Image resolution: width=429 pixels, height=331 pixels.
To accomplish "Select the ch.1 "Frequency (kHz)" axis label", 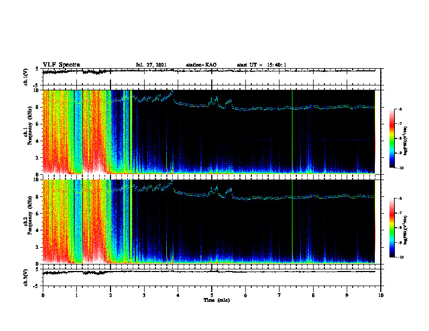I will (x=30, y=126).
